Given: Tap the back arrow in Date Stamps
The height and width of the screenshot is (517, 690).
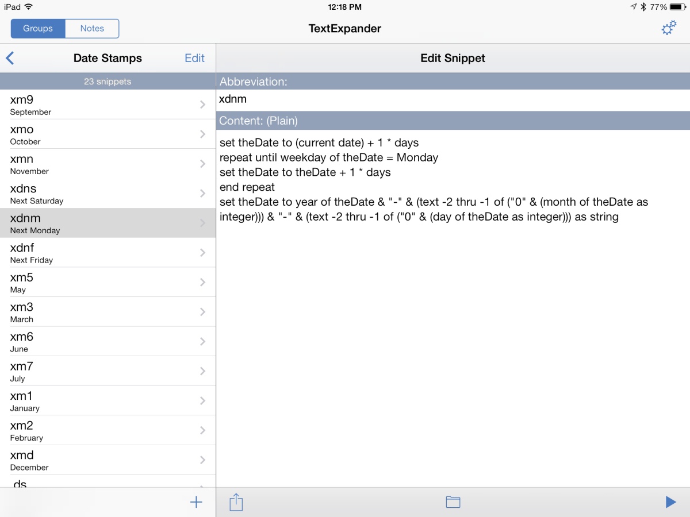Looking at the screenshot, I should pos(10,58).
